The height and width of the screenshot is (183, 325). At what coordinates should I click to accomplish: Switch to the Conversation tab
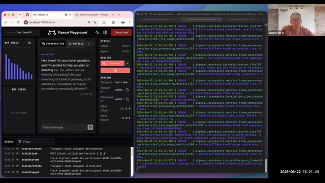53,44
